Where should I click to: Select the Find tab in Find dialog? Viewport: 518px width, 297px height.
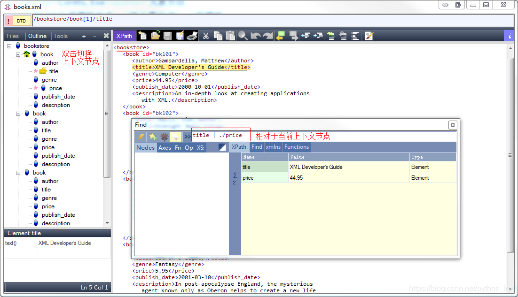pyautogui.click(x=257, y=147)
